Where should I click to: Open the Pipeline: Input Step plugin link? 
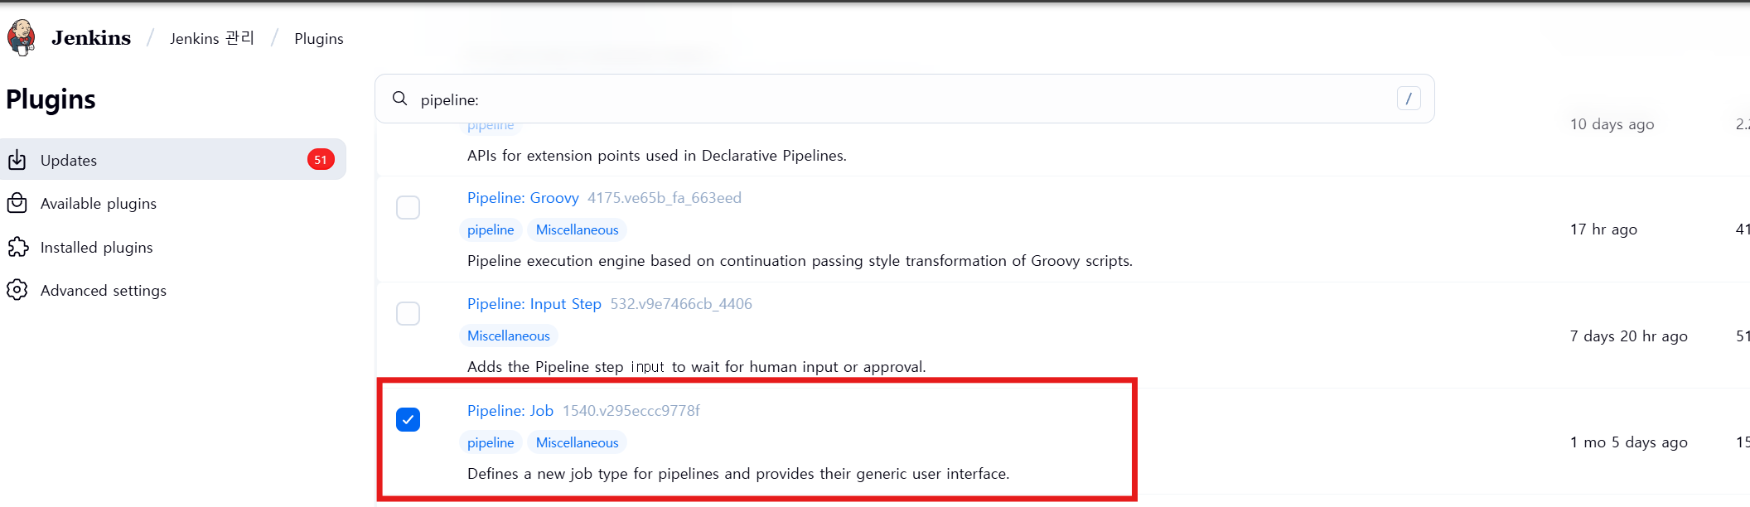pyautogui.click(x=534, y=304)
